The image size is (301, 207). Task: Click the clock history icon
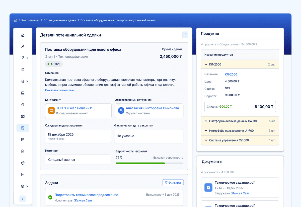coord(23,105)
